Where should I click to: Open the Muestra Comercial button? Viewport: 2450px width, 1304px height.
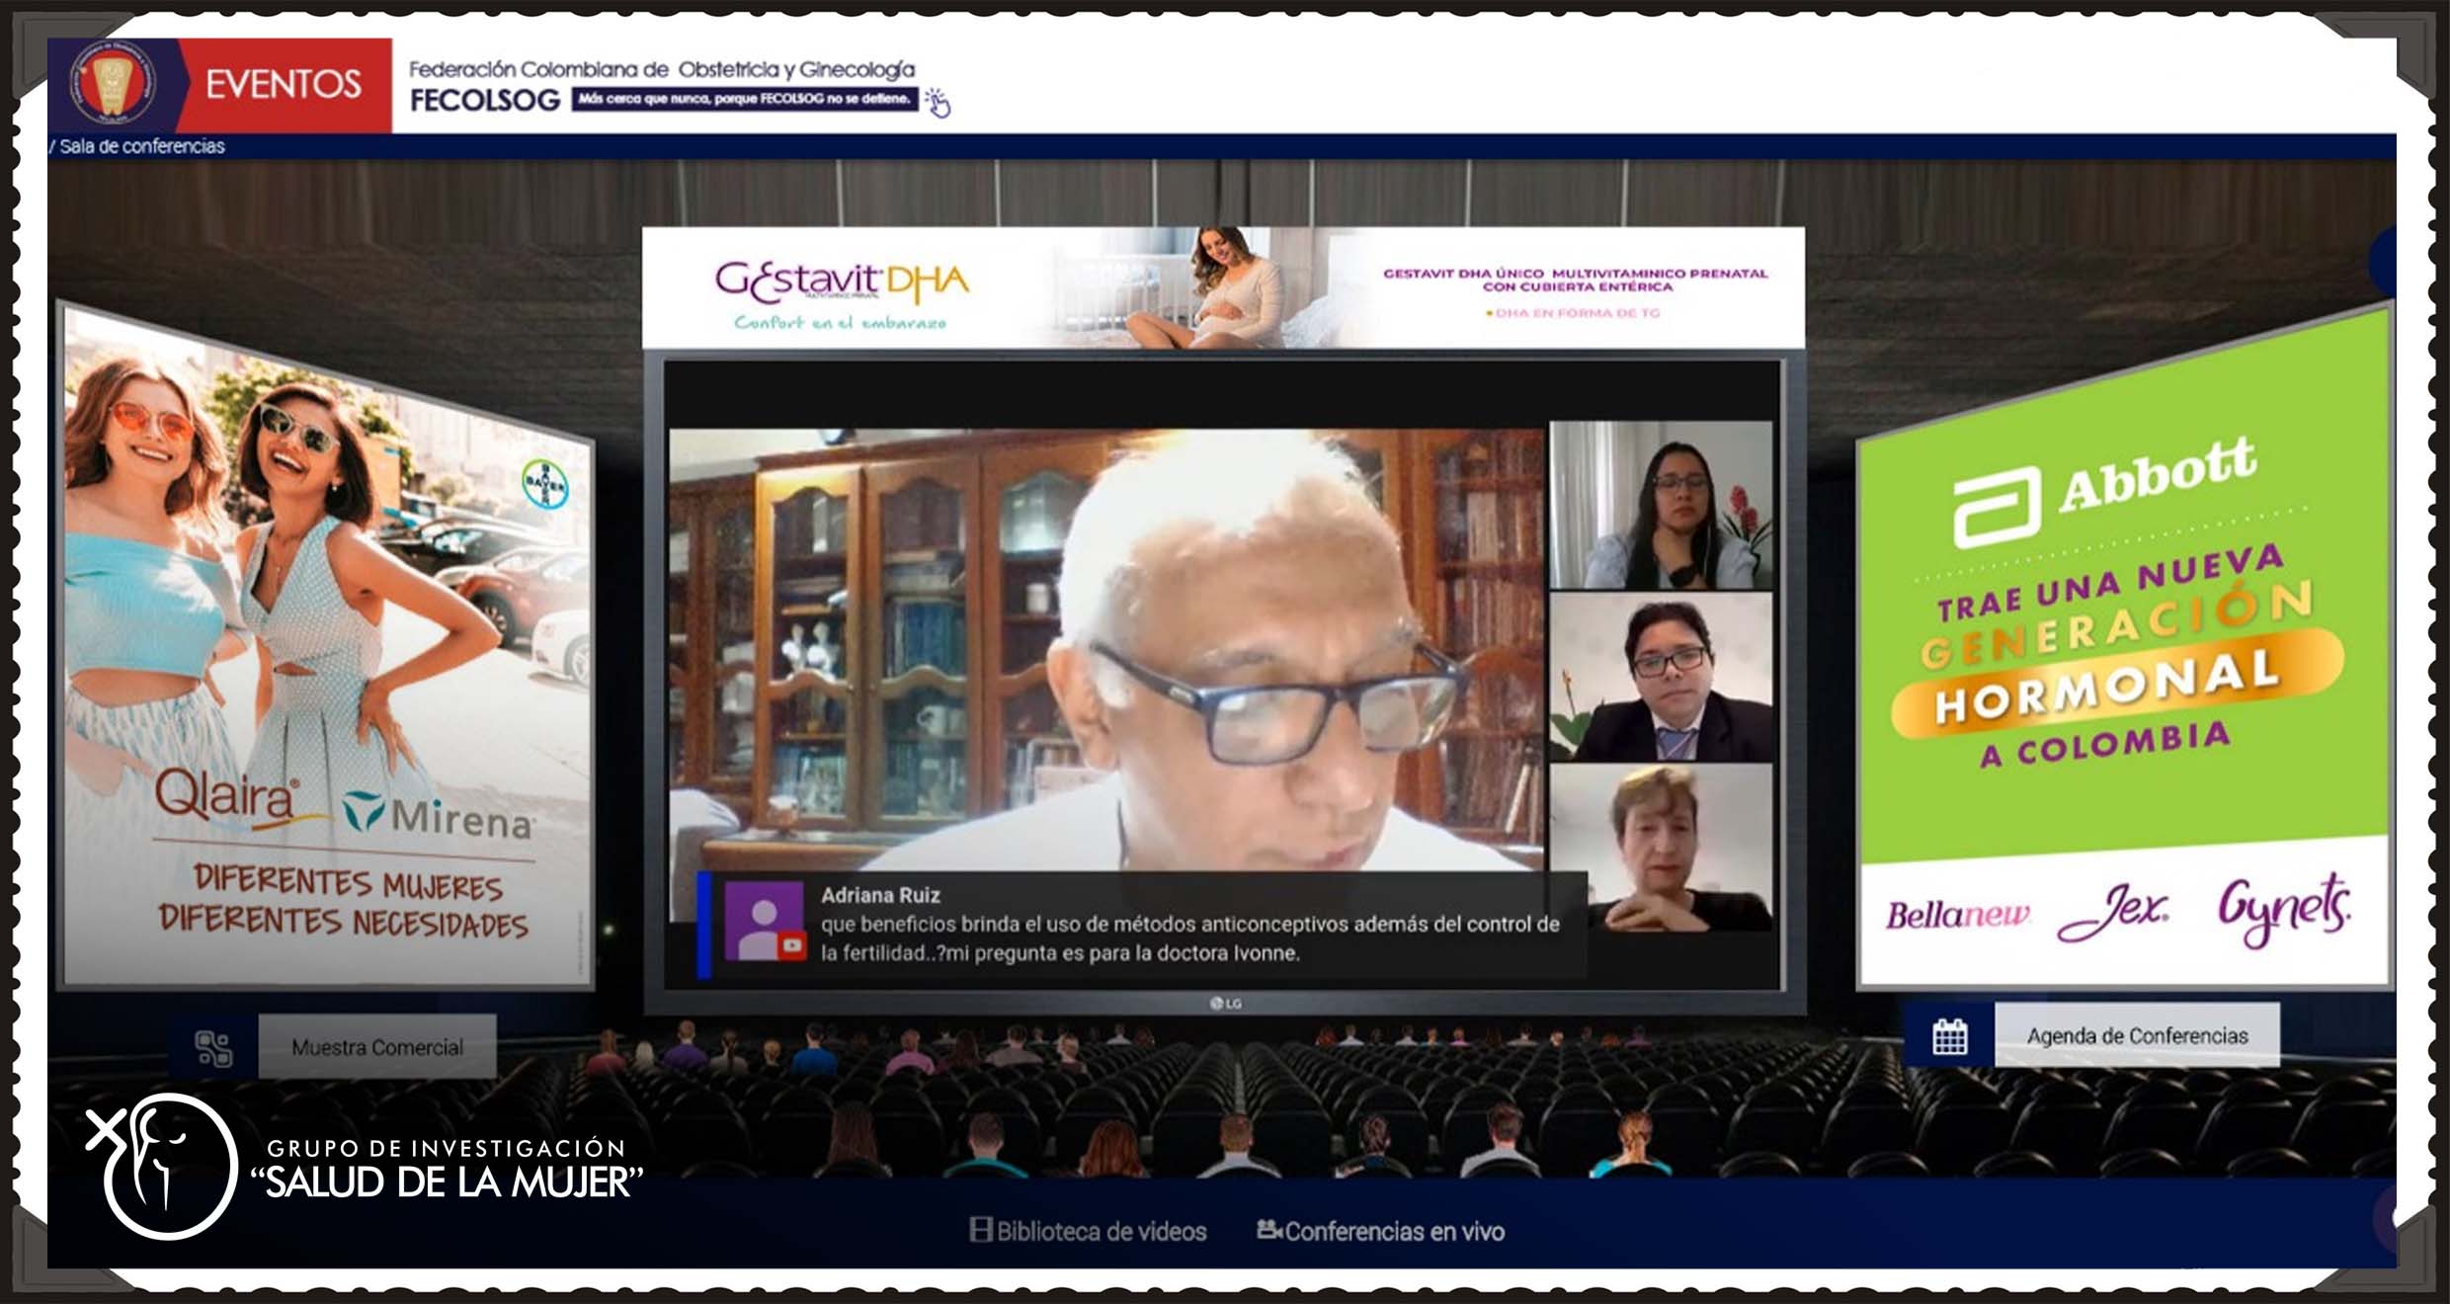click(376, 1047)
